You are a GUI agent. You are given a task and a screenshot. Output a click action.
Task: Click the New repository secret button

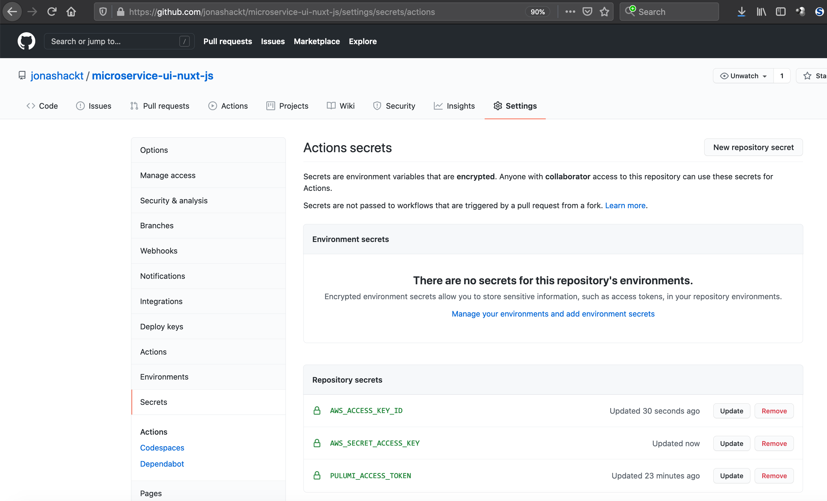tap(753, 147)
